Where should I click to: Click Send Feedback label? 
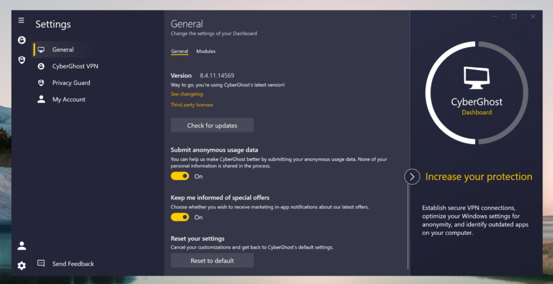coord(73,263)
